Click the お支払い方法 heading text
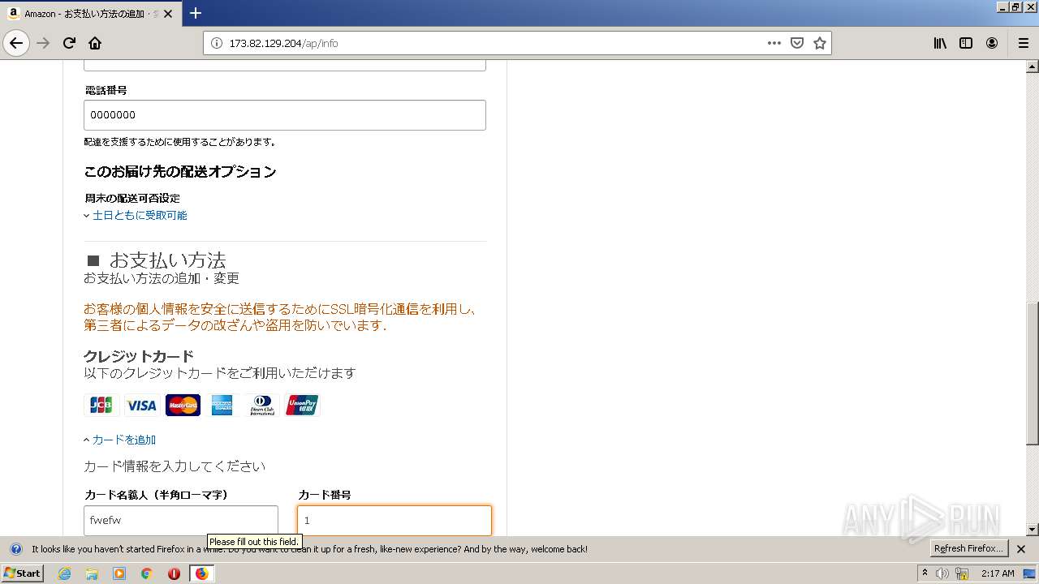This screenshot has height=584, width=1039. click(x=167, y=260)
